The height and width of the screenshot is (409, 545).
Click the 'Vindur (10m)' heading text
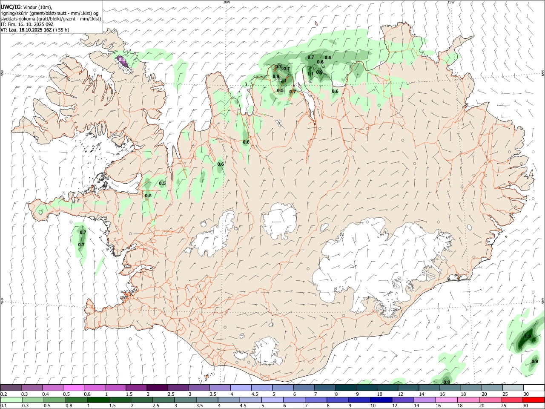pyautogui.click(x=37, y=7)
